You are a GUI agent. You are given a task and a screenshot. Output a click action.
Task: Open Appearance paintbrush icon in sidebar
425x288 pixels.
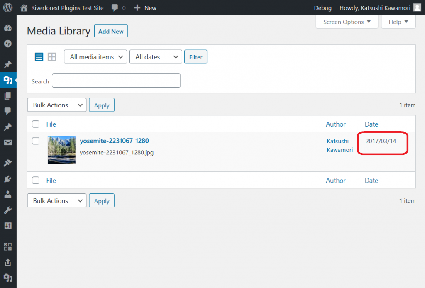(x=7, y=163)
